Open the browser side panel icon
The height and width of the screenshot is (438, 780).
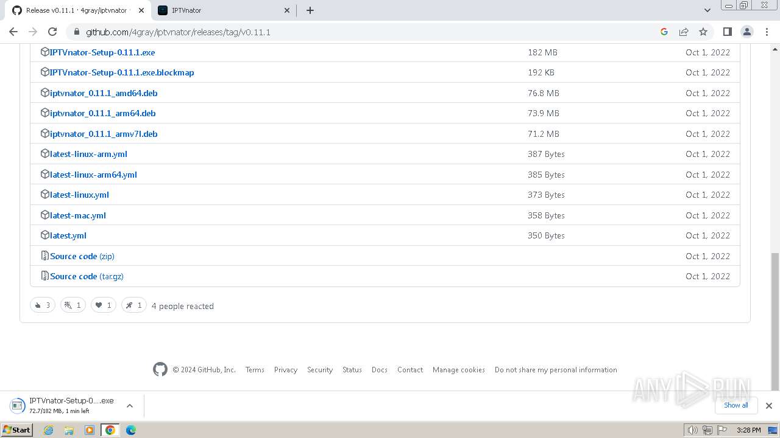pos(727,32)
